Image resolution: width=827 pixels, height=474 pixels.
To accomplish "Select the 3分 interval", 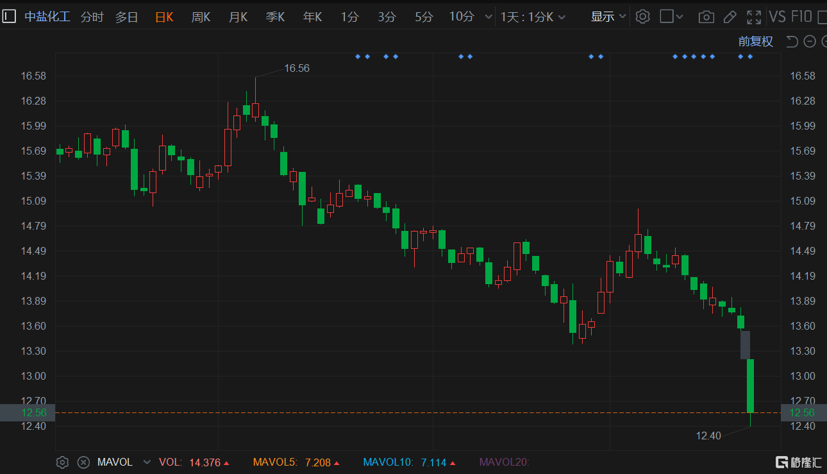I will click(x=387, y=17).
